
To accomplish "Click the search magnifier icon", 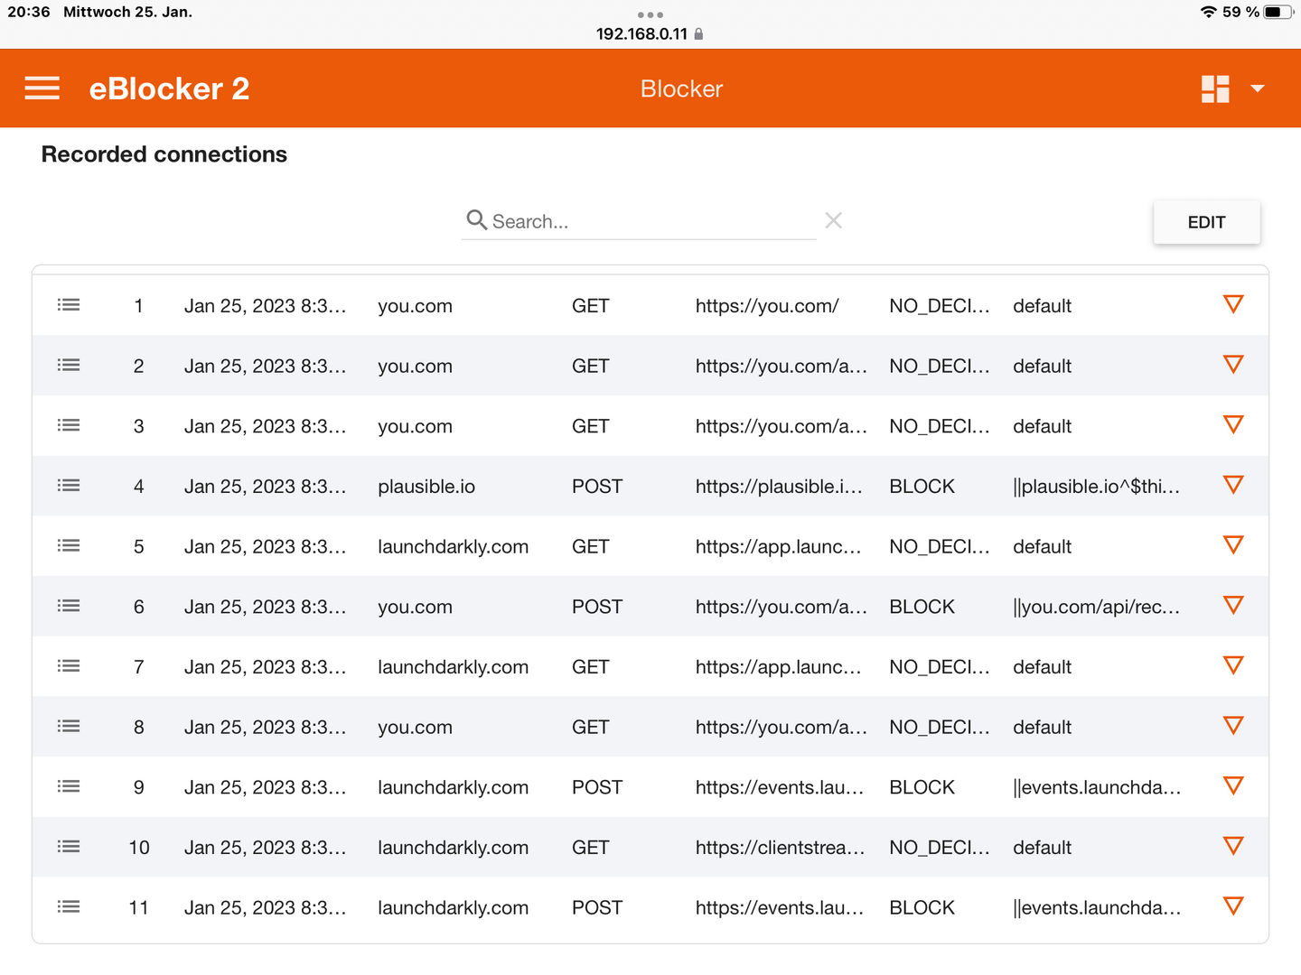I will pyautogui.click(x=476, y=219).
